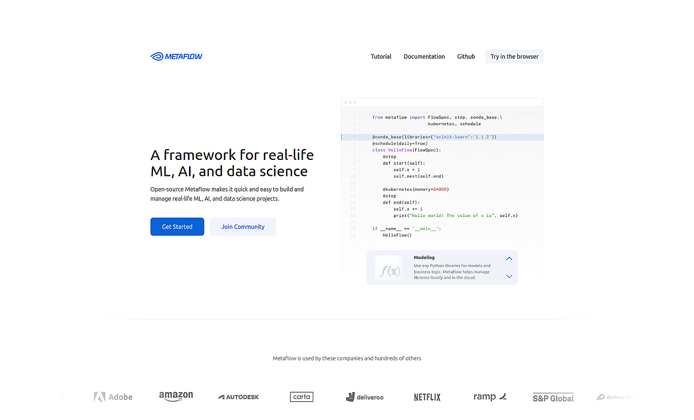The image size is (694, 420).
Task: Click the 'def end(self):' code line
Action: (x=401, y=203)
